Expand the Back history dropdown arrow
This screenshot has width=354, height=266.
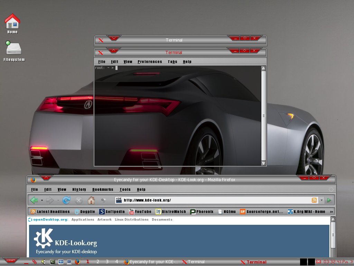point(42,201)
